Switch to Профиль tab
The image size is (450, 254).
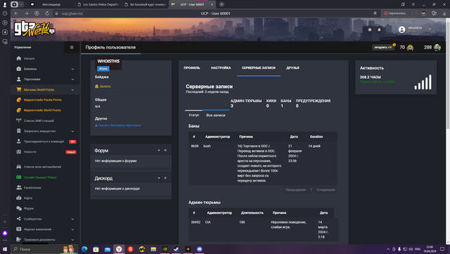pyautogui.click(x=192, y=68)
